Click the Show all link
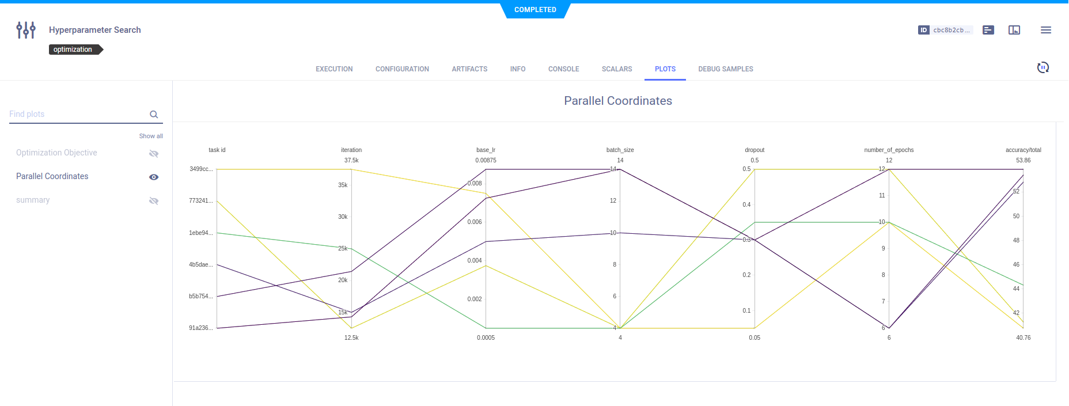This screenshot has height=406, width=1069. click(151, 136)
